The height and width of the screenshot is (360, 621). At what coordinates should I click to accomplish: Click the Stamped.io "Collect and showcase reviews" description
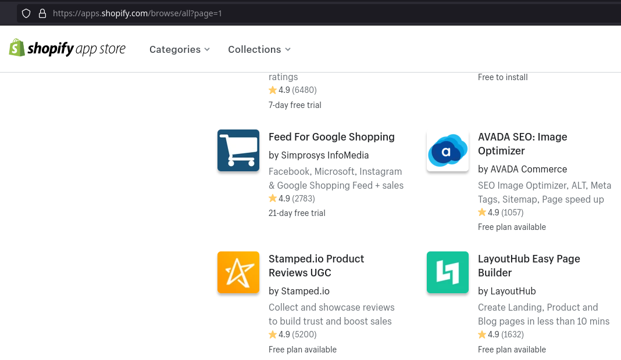331,315
